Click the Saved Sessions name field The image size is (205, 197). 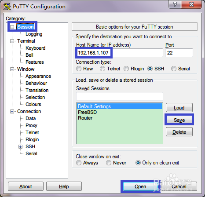120,96
